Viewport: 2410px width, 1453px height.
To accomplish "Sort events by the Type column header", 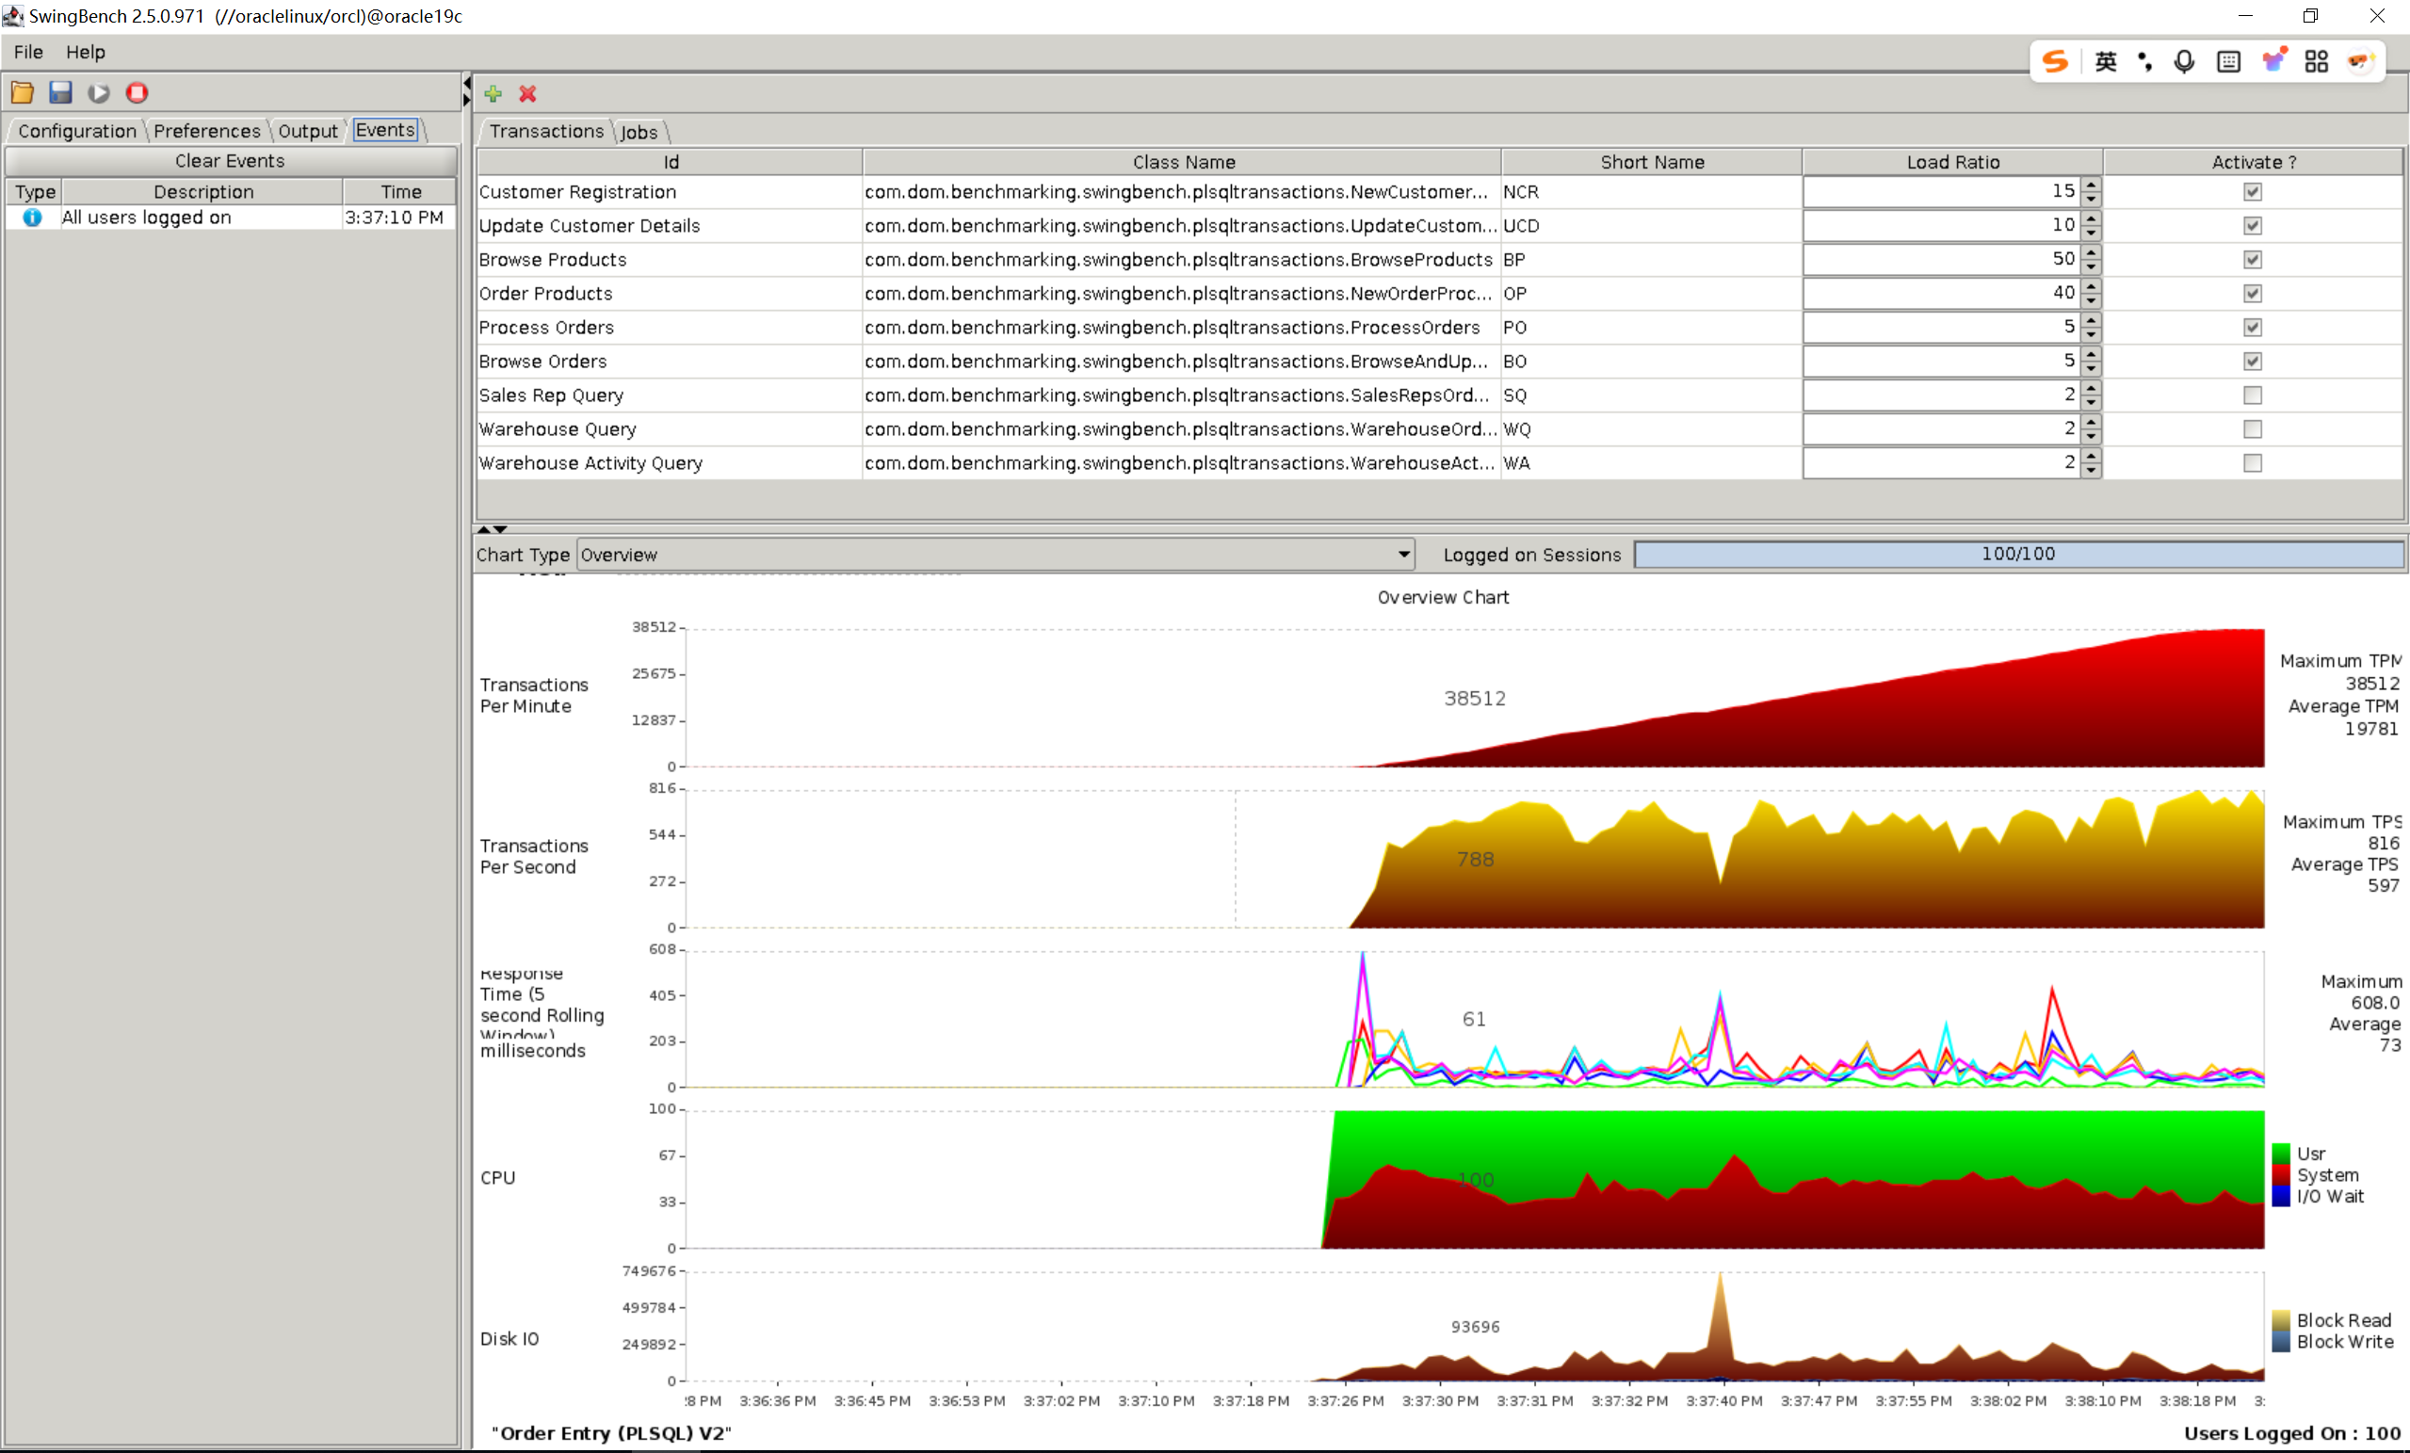I will point(35,192).
